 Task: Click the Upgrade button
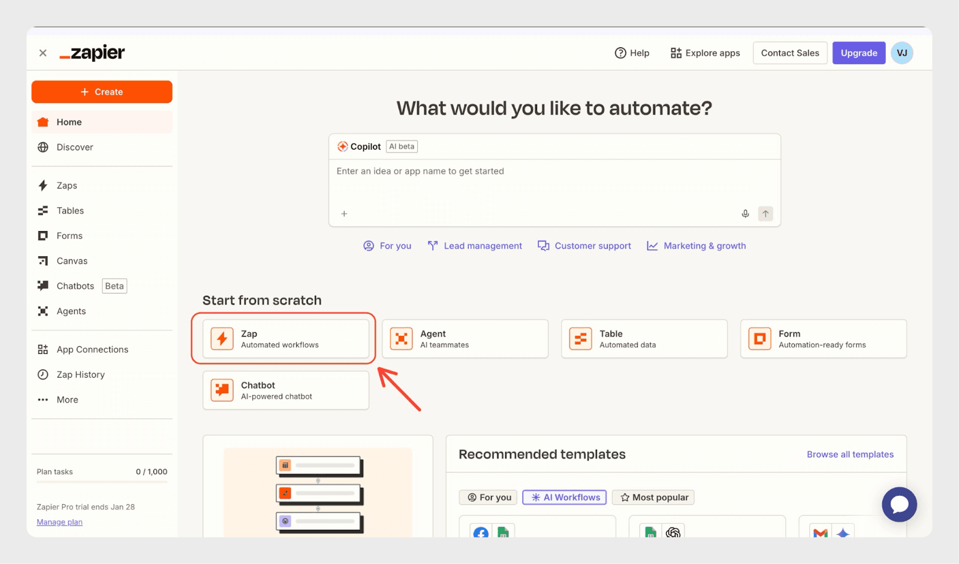(x=858, y=53)
